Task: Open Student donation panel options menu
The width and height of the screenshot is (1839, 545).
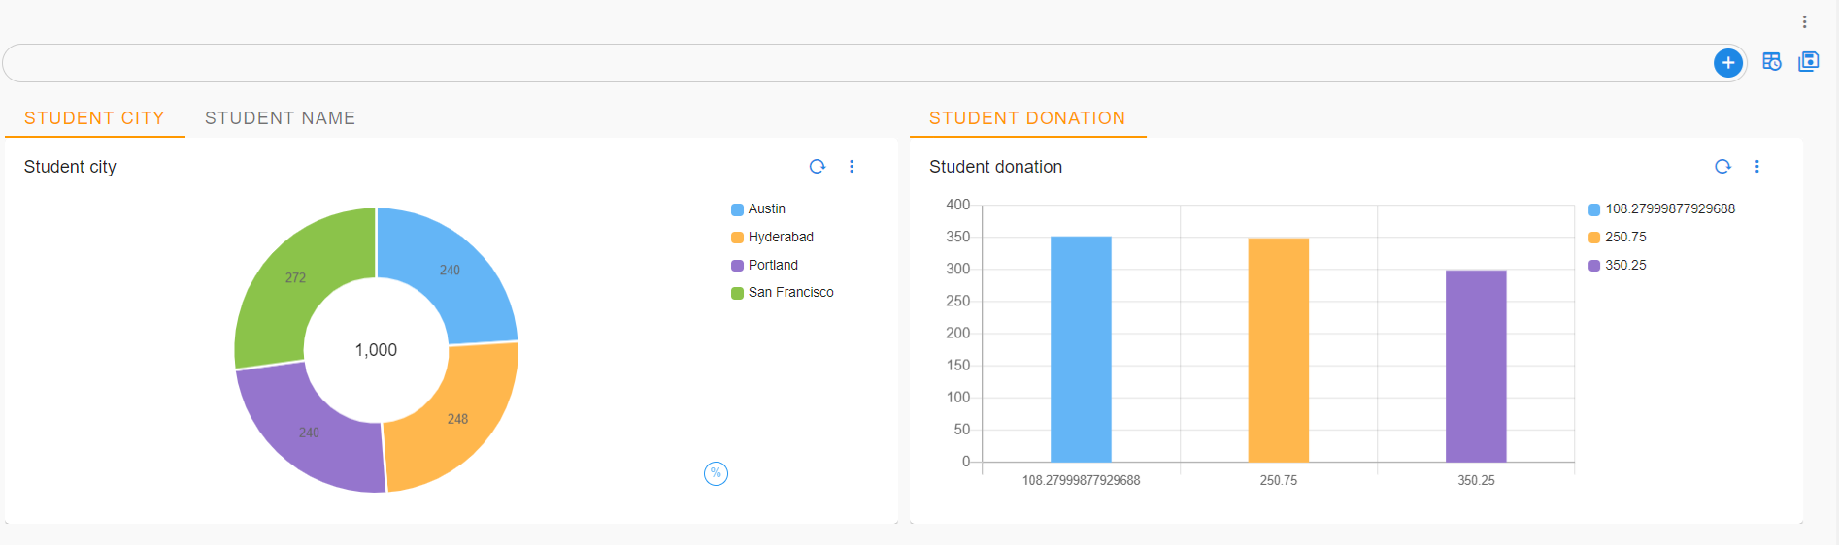Action: coord(1756,167)
